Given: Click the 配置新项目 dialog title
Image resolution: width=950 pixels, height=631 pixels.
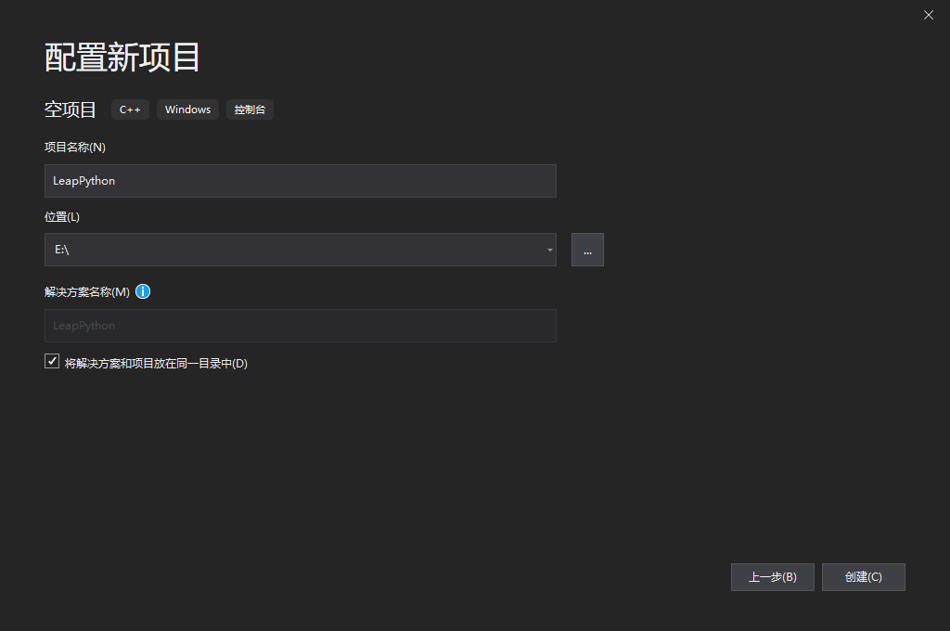Looking at the screenshot, I should 121,57.
